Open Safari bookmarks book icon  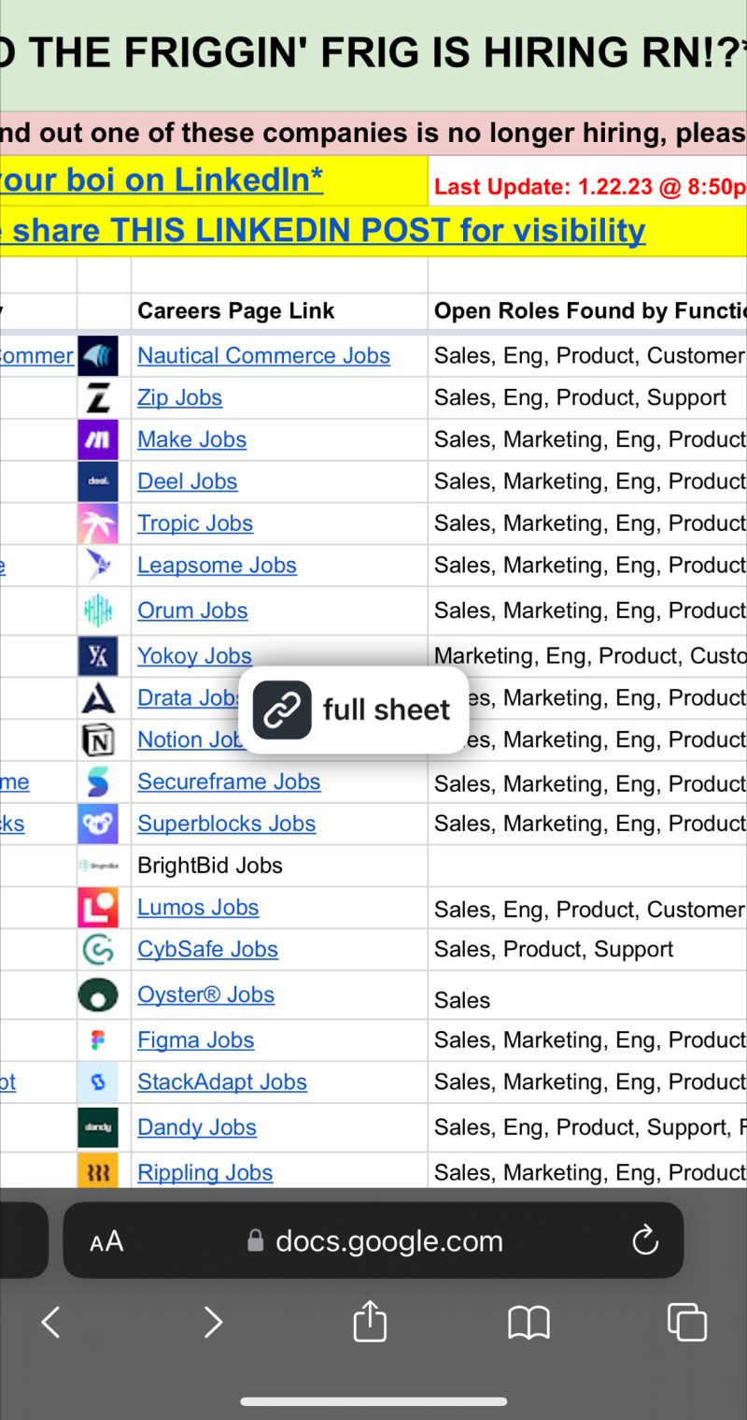pos(529,1322)
